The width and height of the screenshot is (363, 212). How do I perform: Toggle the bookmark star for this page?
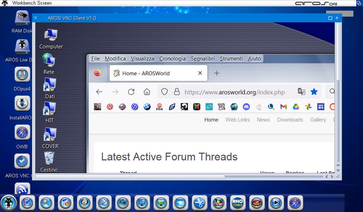(314, 92)
